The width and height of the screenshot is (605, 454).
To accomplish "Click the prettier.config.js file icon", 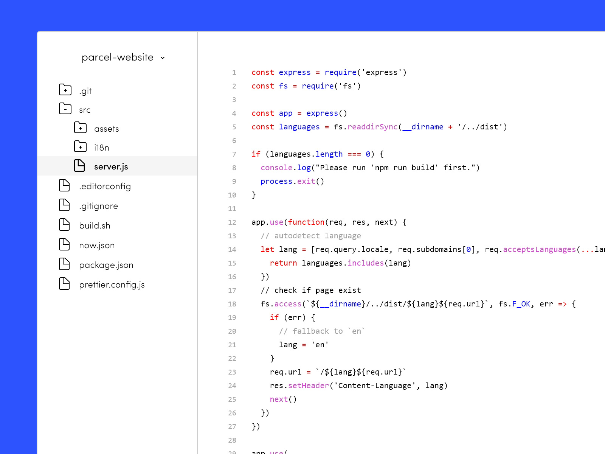I will pyautogui.click(x=65, y=284).
